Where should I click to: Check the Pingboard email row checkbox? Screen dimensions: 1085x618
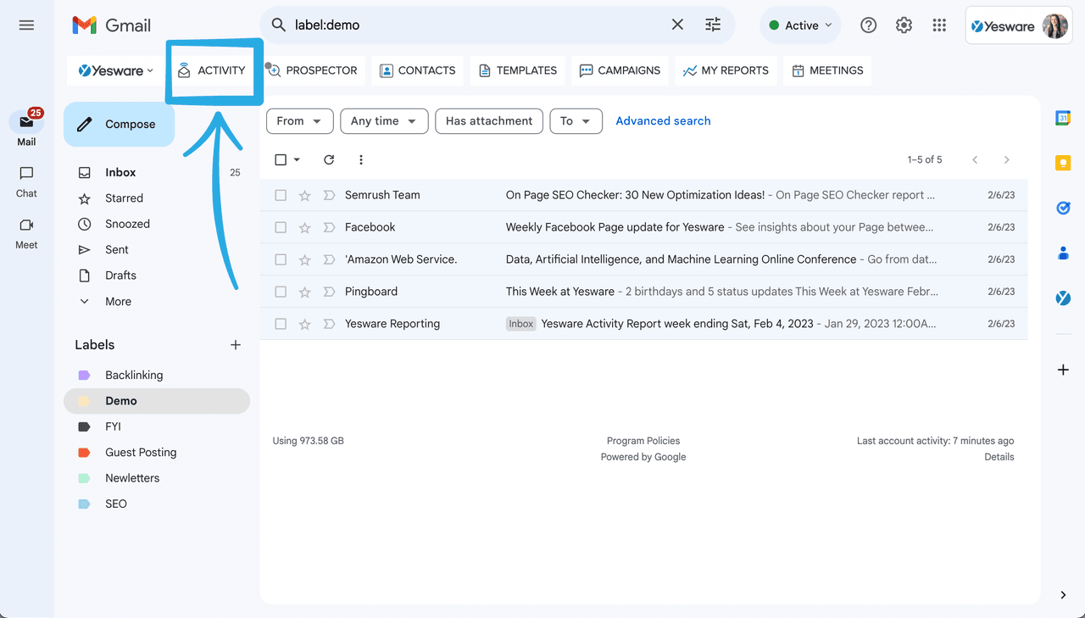point(281,292)
